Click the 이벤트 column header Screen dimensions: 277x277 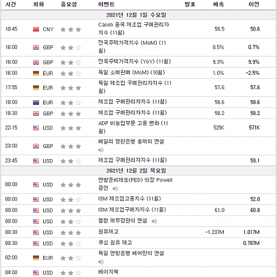click(x=106, y=4)
